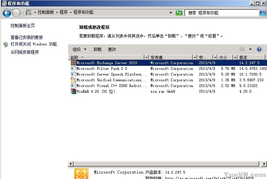Open 控制面板主页 link
Image resolution: width=267 pixels, height=179 pixels.
[23, 26]
